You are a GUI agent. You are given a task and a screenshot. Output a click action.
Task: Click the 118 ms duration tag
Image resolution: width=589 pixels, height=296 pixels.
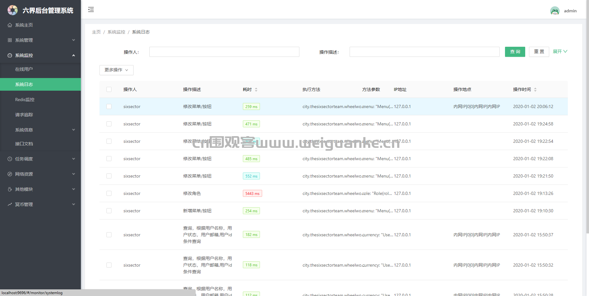pos(251,265)
